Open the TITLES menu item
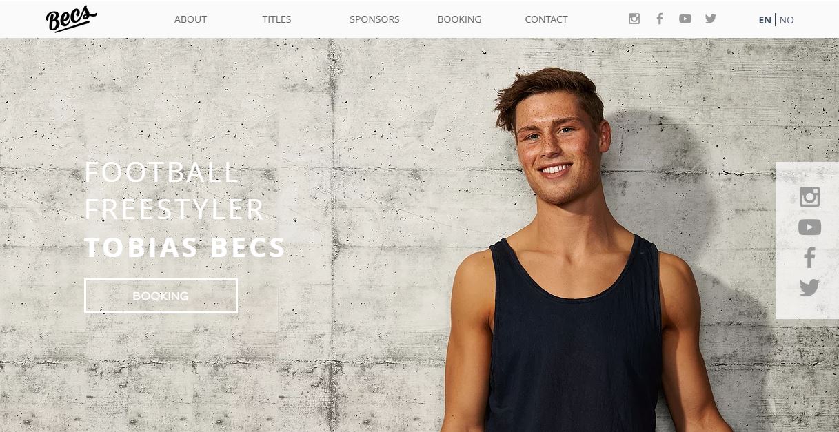 click(x=276, y=19)
